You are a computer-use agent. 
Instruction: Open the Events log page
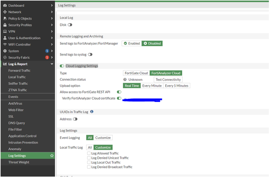[x=13, y=97]
